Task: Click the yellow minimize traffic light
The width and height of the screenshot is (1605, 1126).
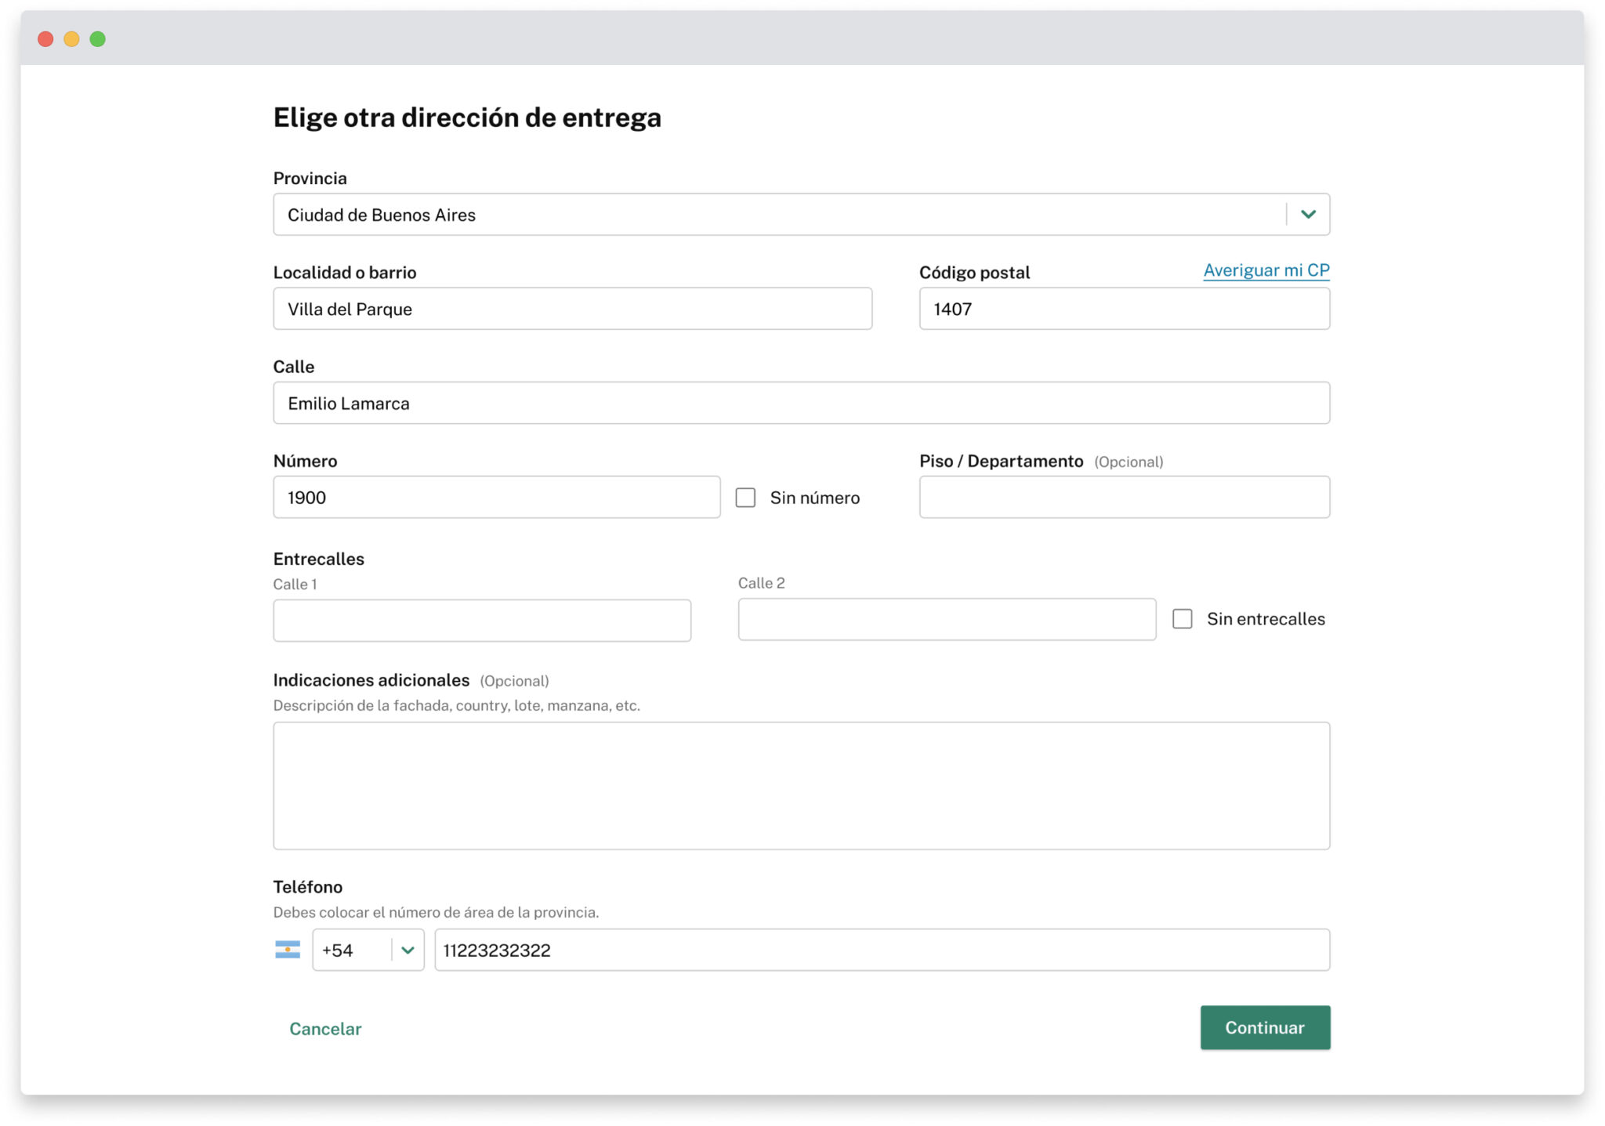Action: tap(72, 38)
